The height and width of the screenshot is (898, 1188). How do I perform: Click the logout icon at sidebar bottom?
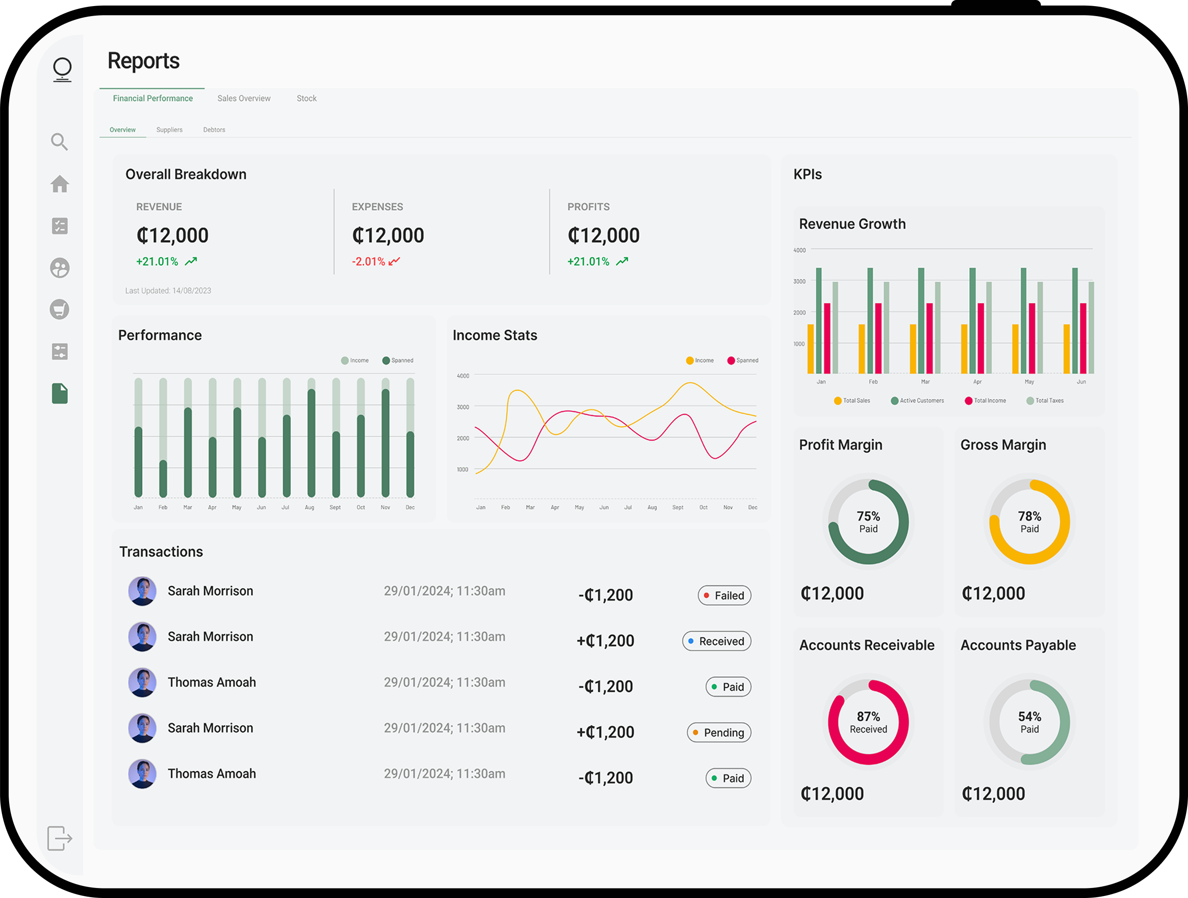click(59, 839)
